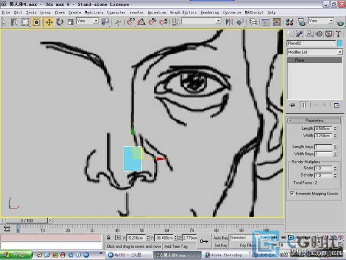Toggle Show End Result button
The width and height of the screenshot is (346, 260).
pos(304,105)
